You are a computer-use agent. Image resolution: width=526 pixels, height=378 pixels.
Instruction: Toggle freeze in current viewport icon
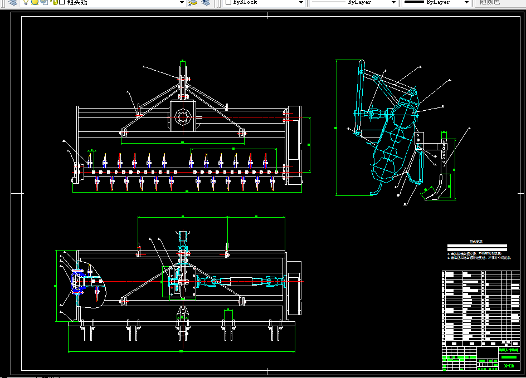(x=44, y=2)
